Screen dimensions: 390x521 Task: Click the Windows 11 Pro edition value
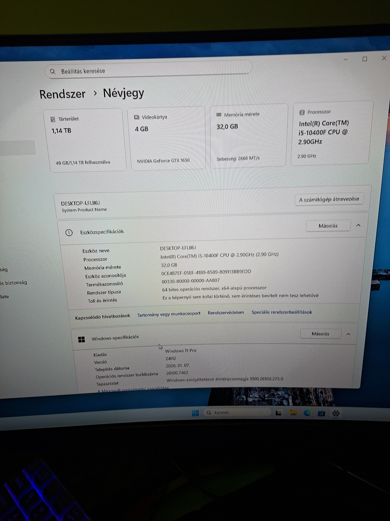[x=181, y=351]
